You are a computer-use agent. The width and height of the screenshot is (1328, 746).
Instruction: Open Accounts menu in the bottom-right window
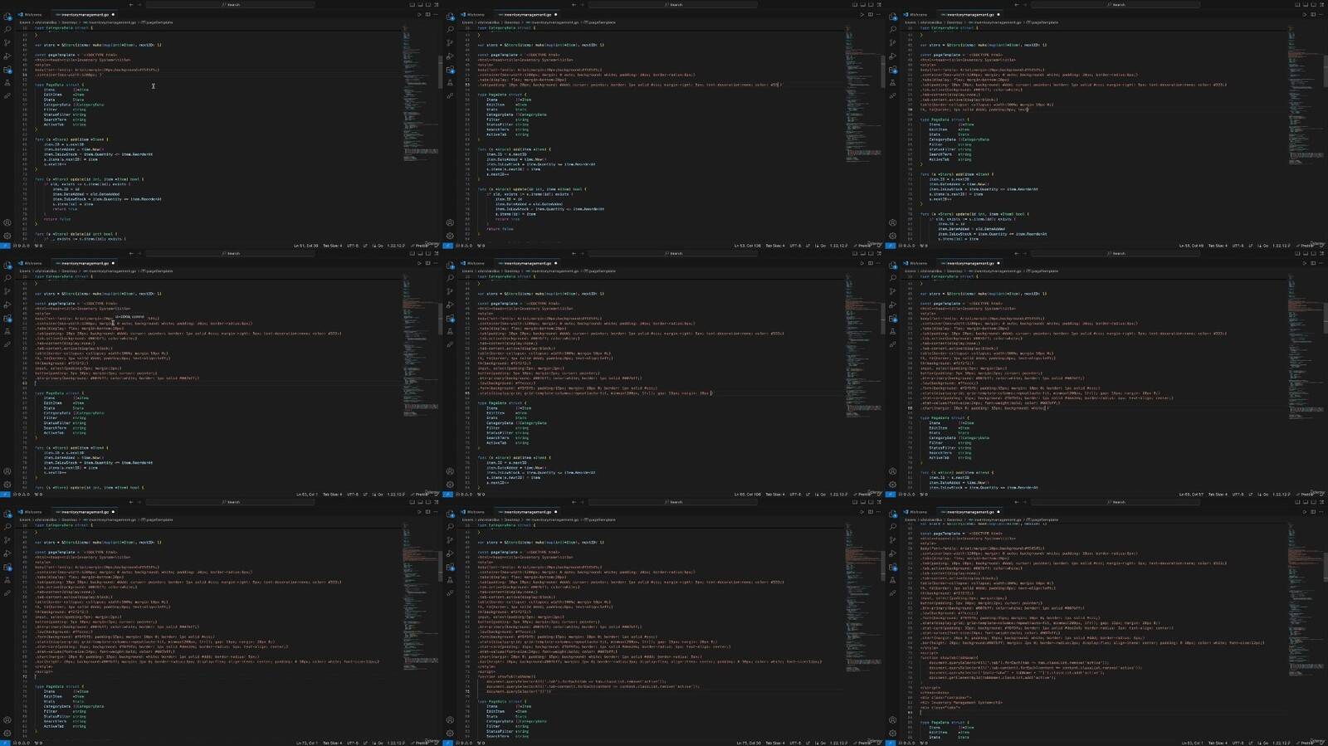pos(892,719)
